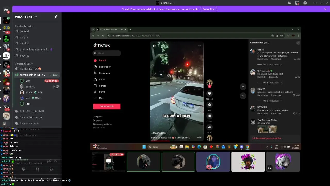Screen dimensions: 330x186
Task: Click Iniciar sesión para comentar link
Action: [x=267, y=138]
